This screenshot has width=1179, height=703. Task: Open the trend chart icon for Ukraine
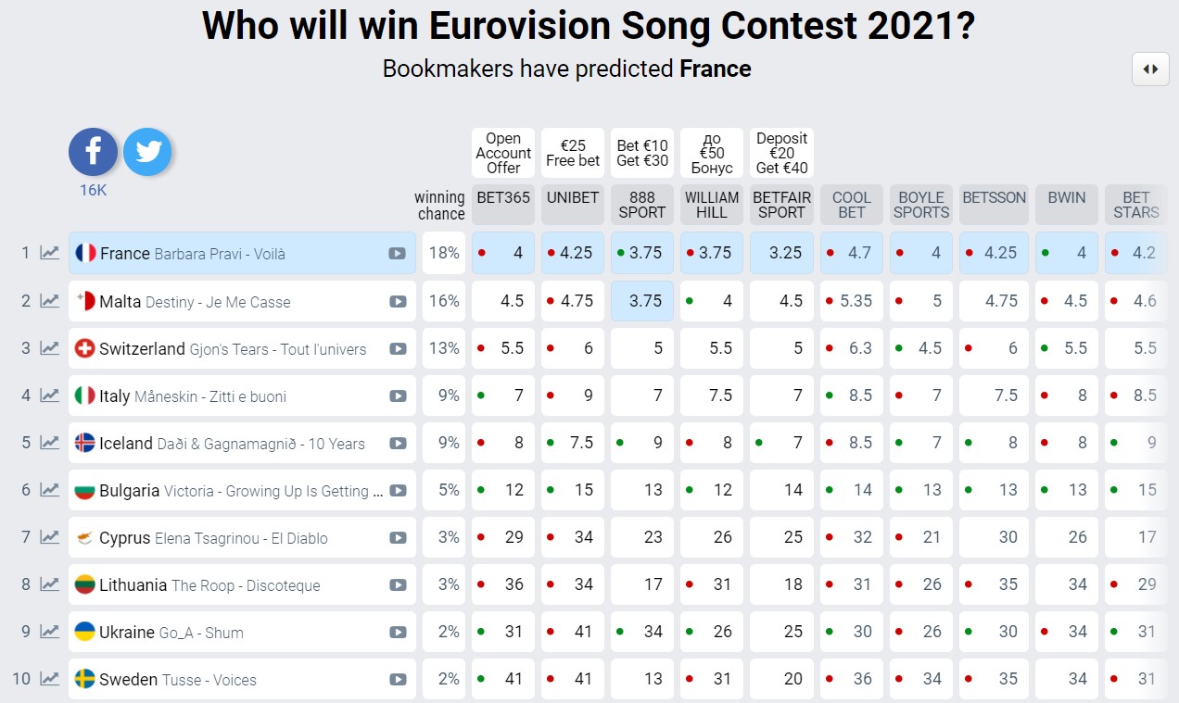(x=49, y=632)
